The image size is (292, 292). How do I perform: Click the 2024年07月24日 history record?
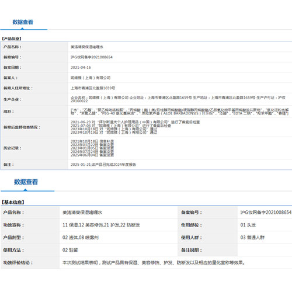click(x=92, y=152)
